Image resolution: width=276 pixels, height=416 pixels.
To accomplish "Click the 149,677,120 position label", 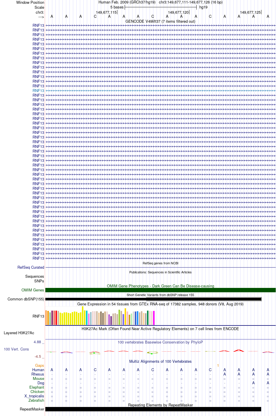I will 178,12.
